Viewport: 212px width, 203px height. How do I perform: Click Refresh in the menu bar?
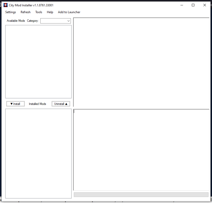[x=25, y=12]
